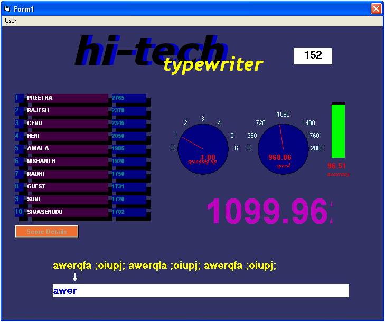The height and width of the screenshot is (322, 385).
Task: Click the 720 label on speed gauge
Action: (x=260, y=122)
